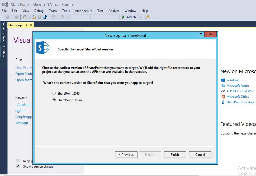256x176 pixels.
Task: Click the Microsoft Azure cloud icon
Action: click(x=223, y=86)
